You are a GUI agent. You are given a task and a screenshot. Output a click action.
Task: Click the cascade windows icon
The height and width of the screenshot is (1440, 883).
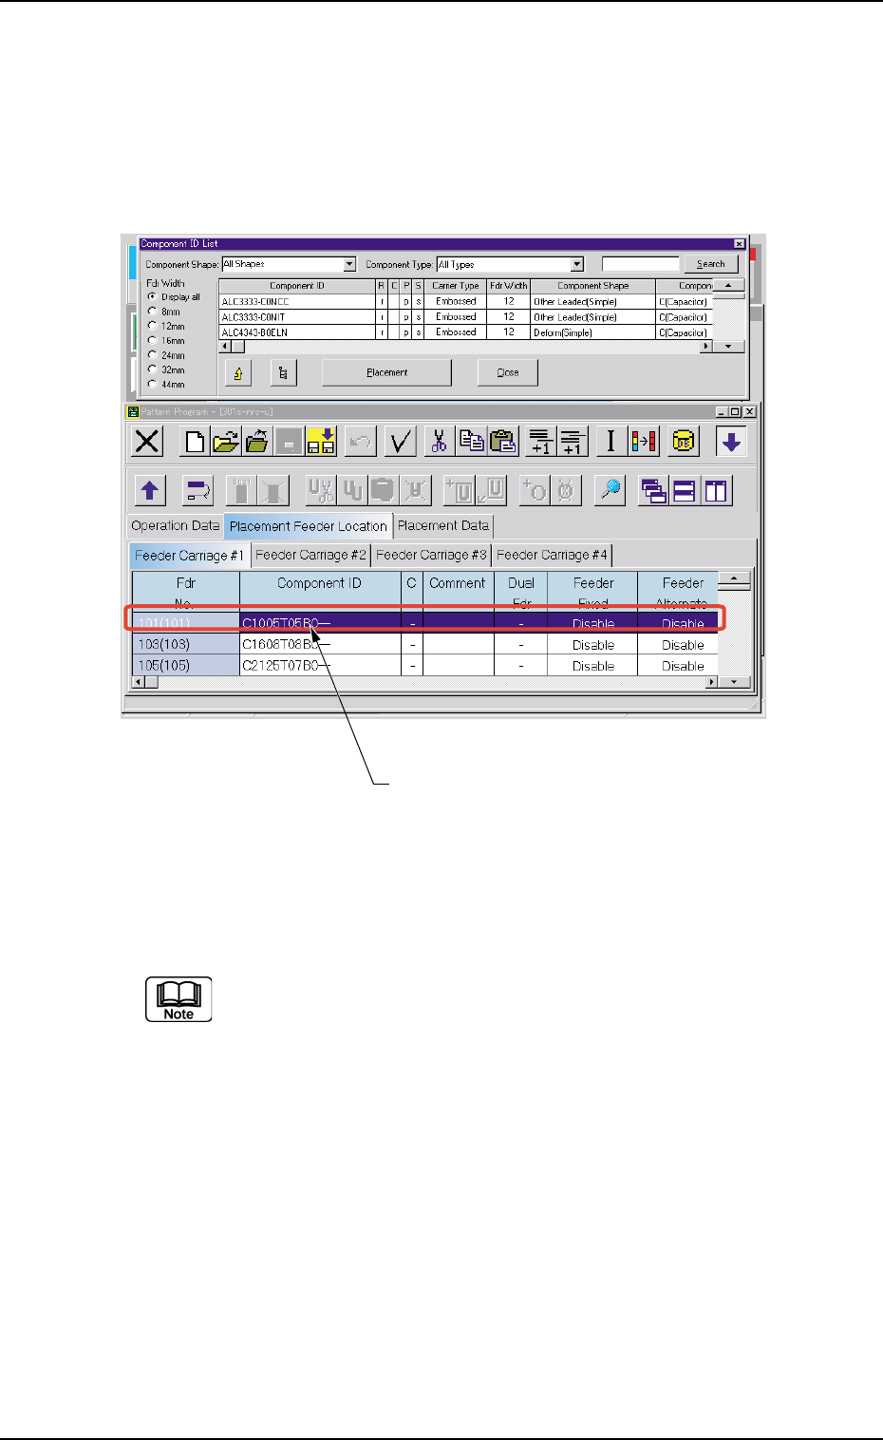653,490
